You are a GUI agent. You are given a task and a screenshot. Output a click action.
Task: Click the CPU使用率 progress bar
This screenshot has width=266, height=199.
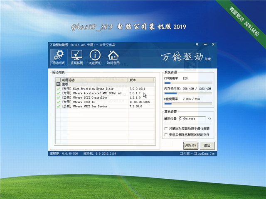188,83
